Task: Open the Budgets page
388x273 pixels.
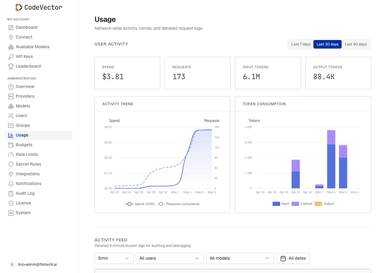Action: coord(38,145)
